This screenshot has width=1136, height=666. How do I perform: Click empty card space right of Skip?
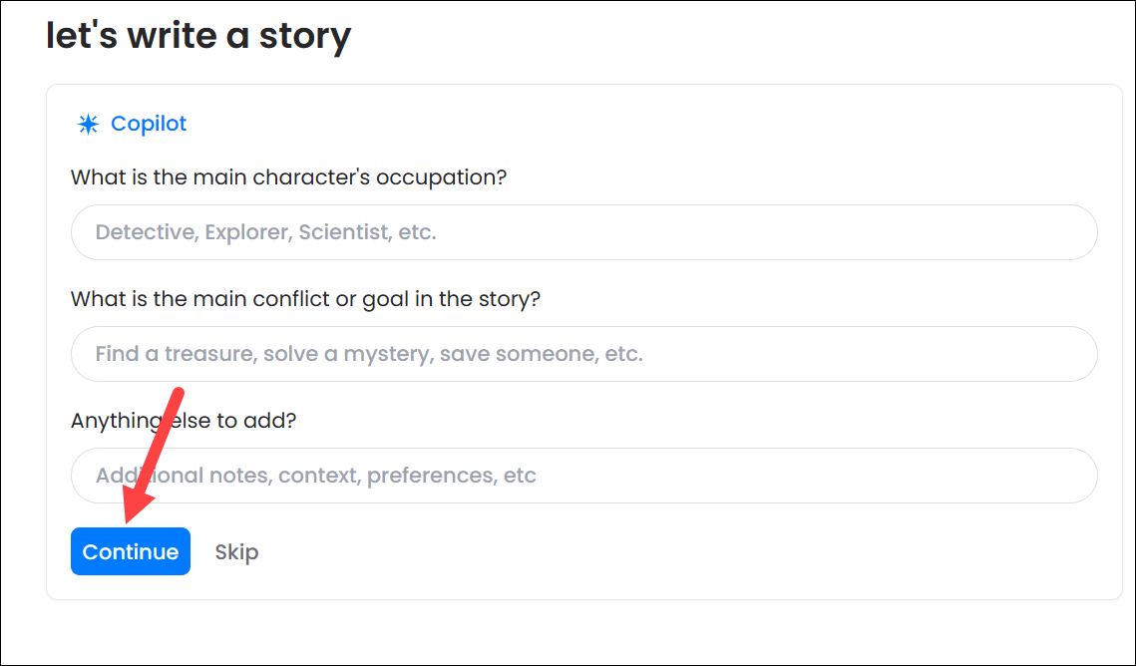tap(648, 551)
